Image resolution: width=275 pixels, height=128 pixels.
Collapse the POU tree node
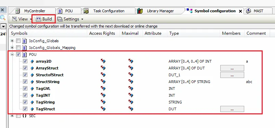click(x=12, y=54)
